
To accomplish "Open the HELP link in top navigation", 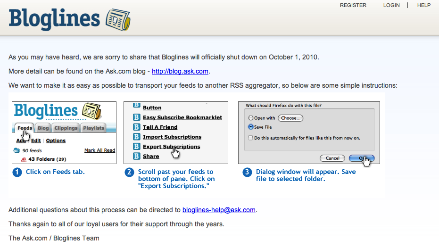I will click(x=424, y=5).
